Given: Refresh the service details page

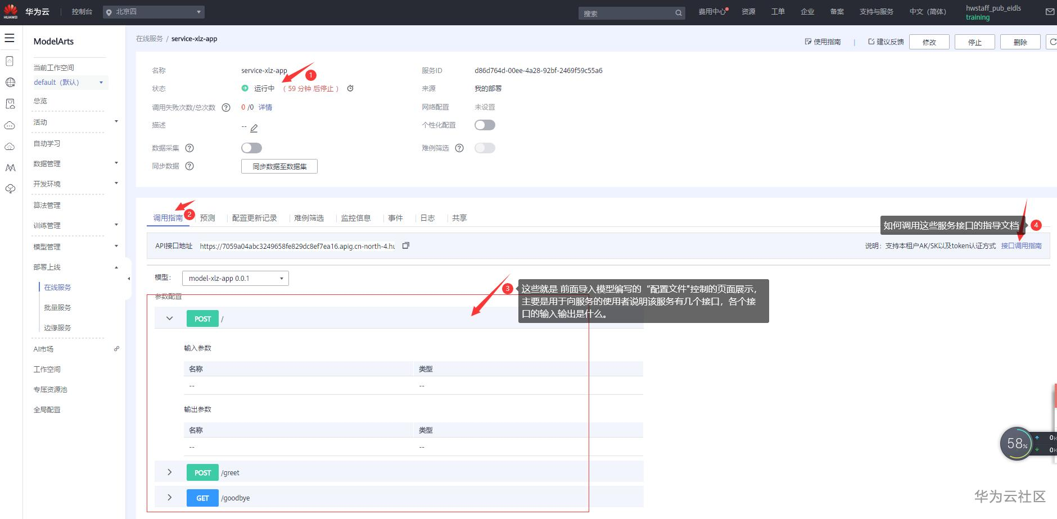Looking at the screenshot, I should (x=1053, y=42).
